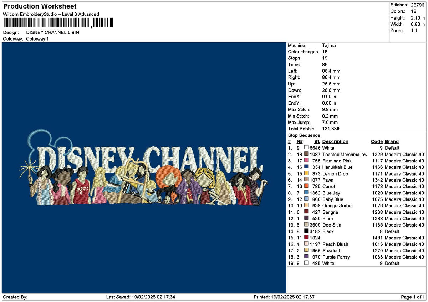
Task: Select the Sangria color swatch
Action: [x=306, y=212]
